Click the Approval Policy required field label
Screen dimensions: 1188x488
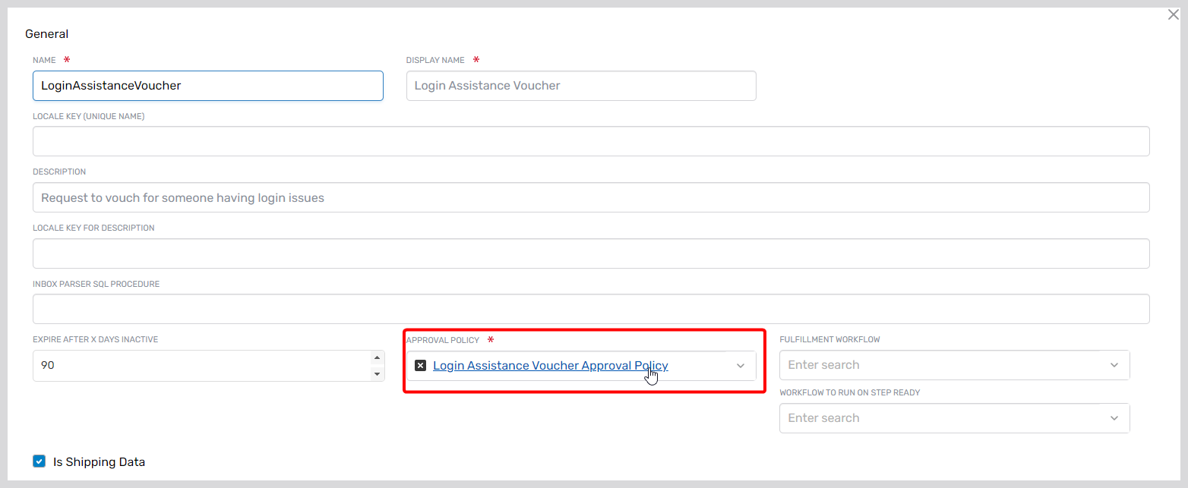(x=443, y=340)
